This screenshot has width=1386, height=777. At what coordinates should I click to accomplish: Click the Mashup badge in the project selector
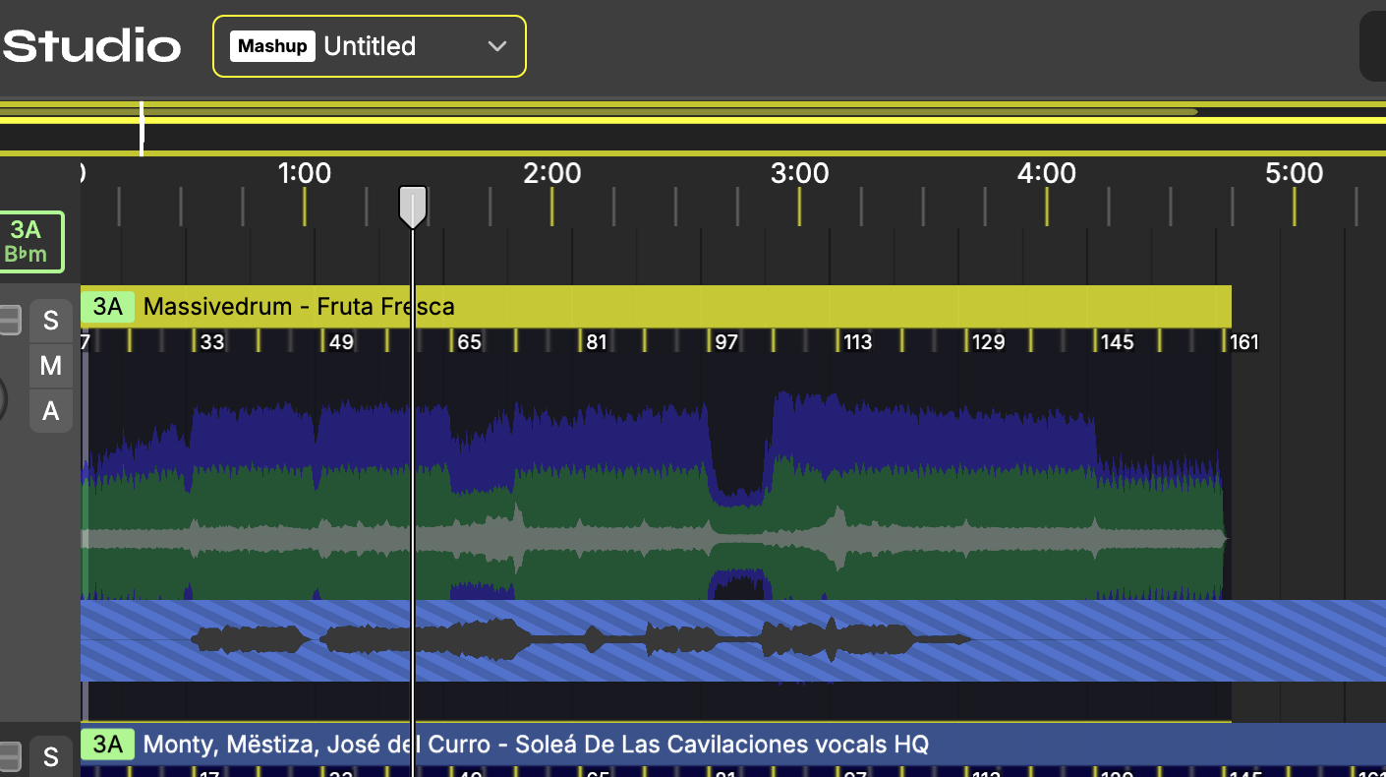(272, 46)
